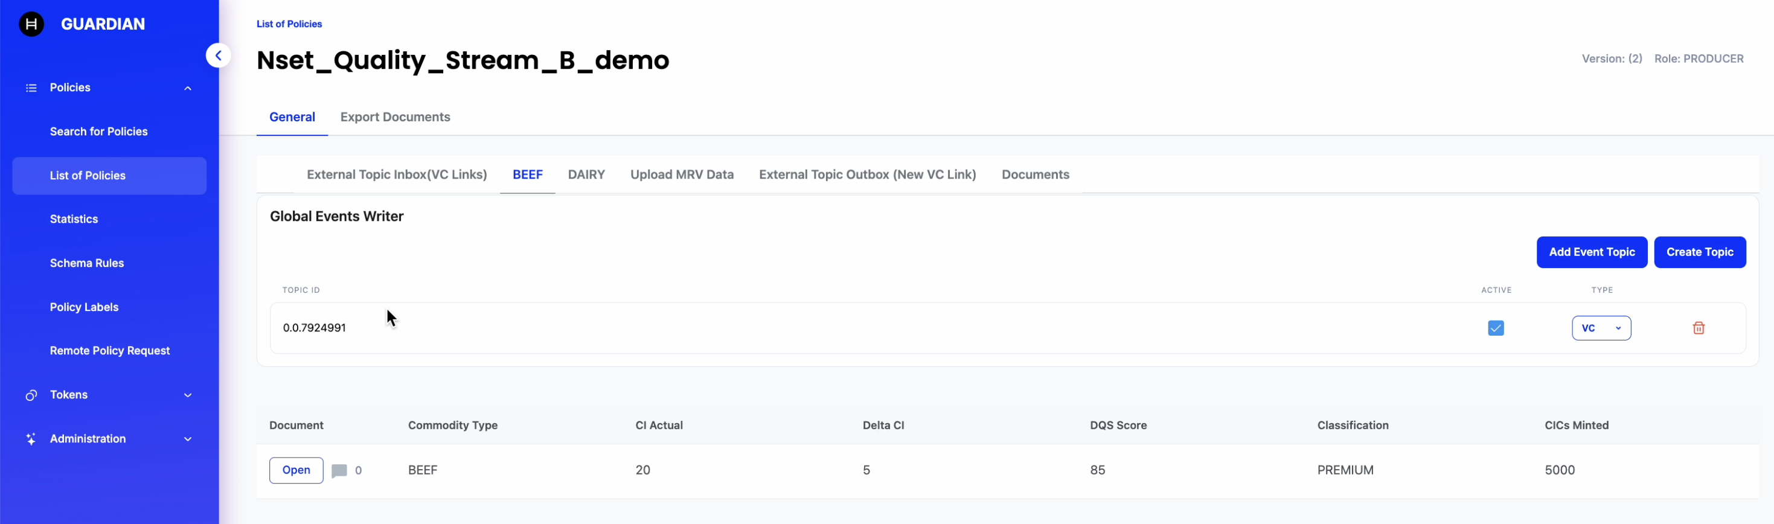1774x524 pixels.
Task: Select the DAIRY tab
Action: click(586, 175)
